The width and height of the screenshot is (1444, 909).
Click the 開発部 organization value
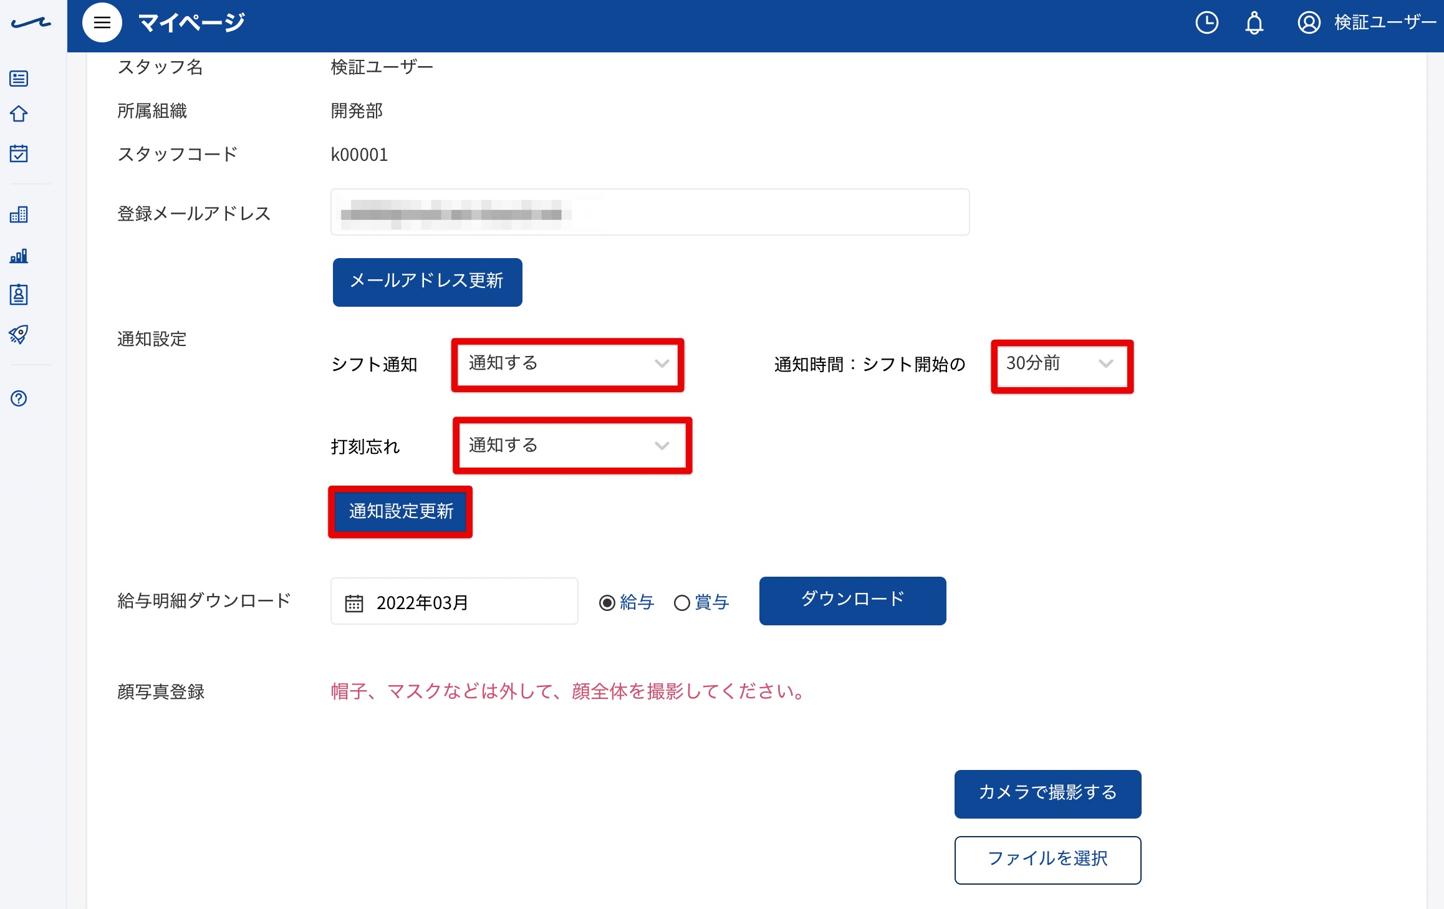tap(357, 111)
